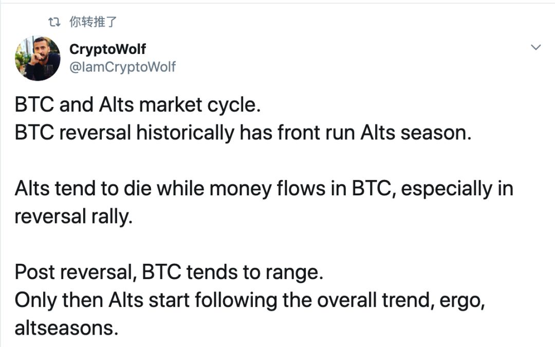Click the words 'front run' in the tweet
This screenshot has width=555, height=347.
[x=316, y=133]
